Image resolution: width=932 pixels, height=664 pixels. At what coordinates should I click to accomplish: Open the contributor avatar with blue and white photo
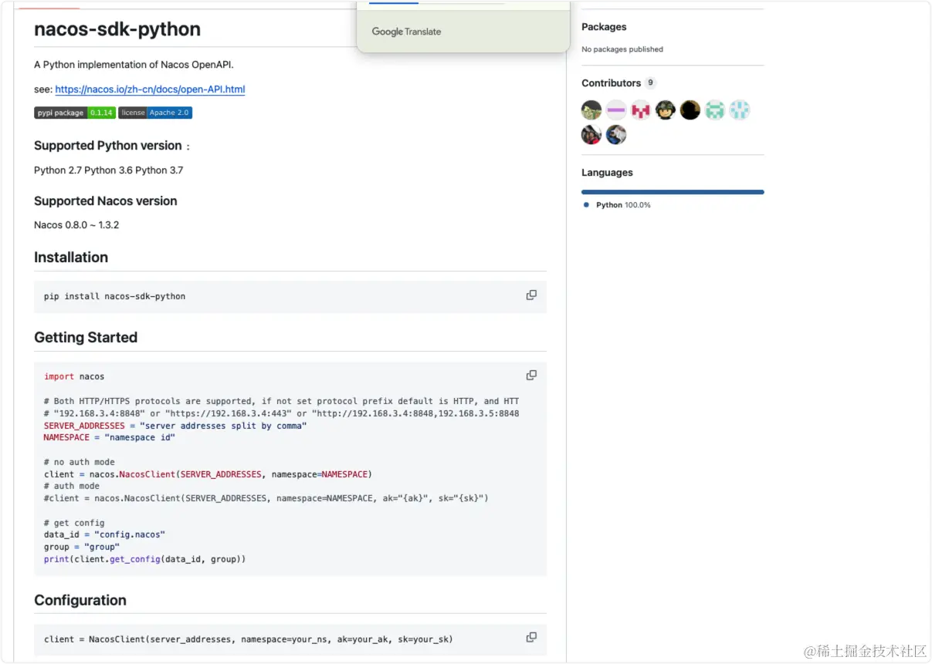(x=616, y=135)
